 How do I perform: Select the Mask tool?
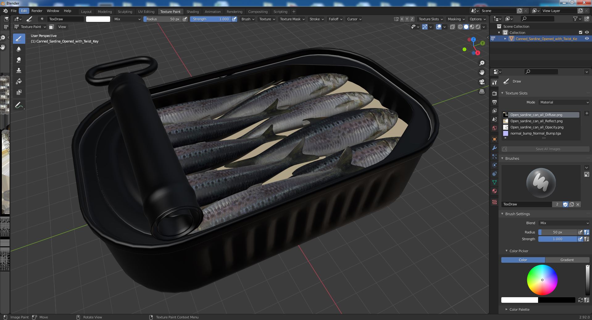tap(19, 92)
